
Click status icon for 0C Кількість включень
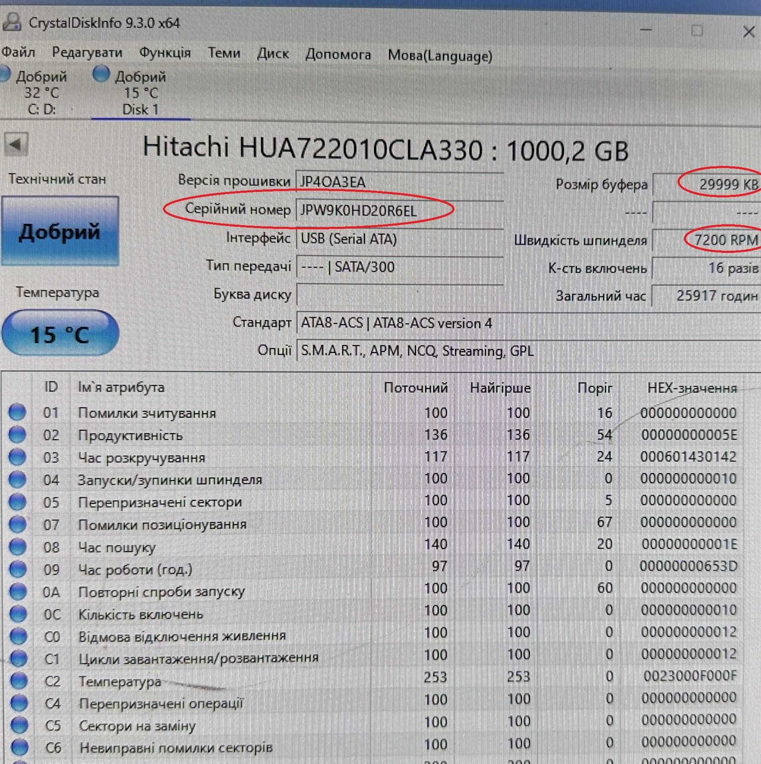pos(18,614)
